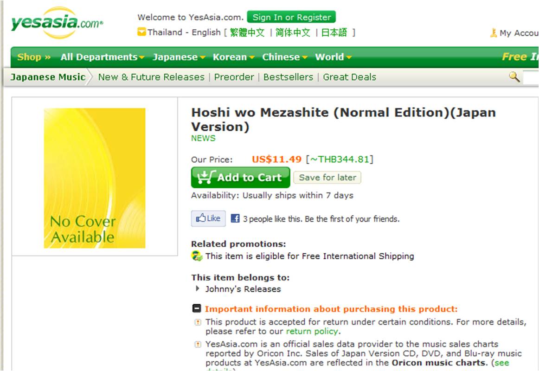Go to the Bestsellers tab
The image size is (539, 371).
288,77
